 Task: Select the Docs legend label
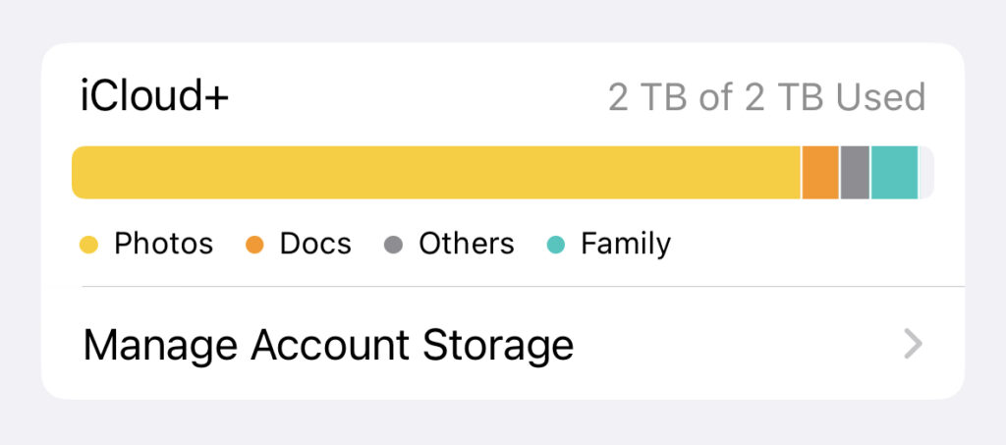point(315,244)
